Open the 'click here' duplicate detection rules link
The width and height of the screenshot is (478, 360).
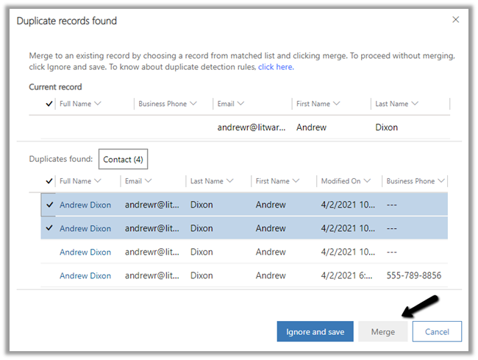click(x=276, y=67)
